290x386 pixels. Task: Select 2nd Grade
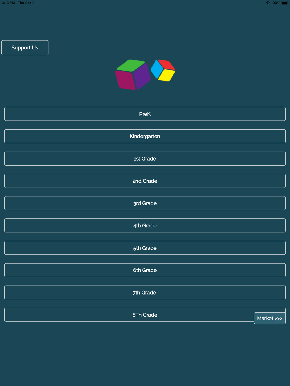(x=145, y=181)
